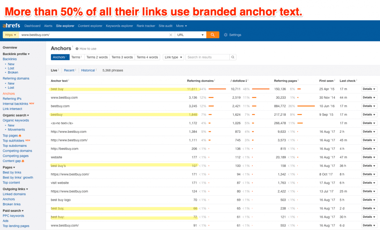Switch to Terms 3 words tab
This screenshot has width=380, height=230.
coord(122,57)
